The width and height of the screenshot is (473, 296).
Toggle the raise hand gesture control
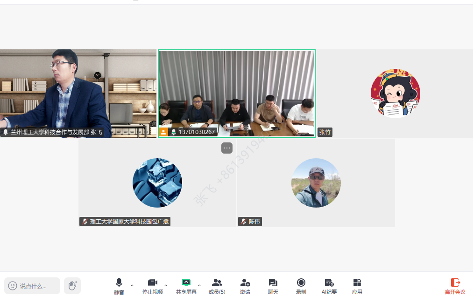click(72, 286)
